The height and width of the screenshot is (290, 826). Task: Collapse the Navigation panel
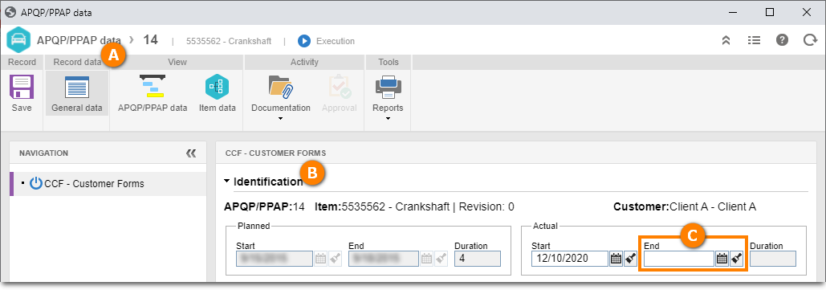191,153
